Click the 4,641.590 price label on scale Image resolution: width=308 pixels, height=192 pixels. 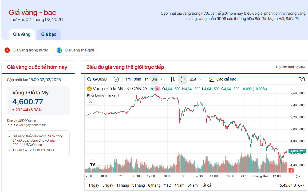click(x=297, y=151)
